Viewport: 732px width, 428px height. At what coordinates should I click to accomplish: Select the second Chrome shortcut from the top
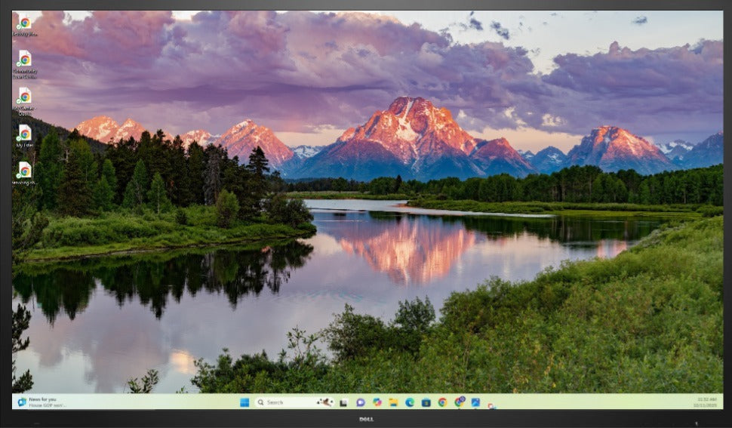pos(24,60)
